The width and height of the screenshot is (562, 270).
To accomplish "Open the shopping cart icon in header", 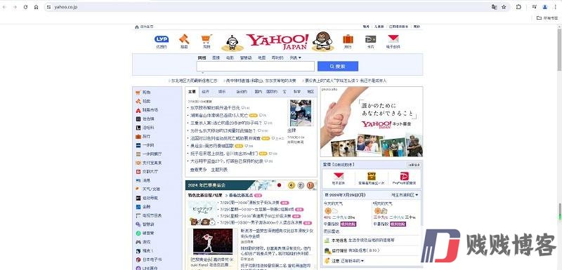I will coord(206,39).
